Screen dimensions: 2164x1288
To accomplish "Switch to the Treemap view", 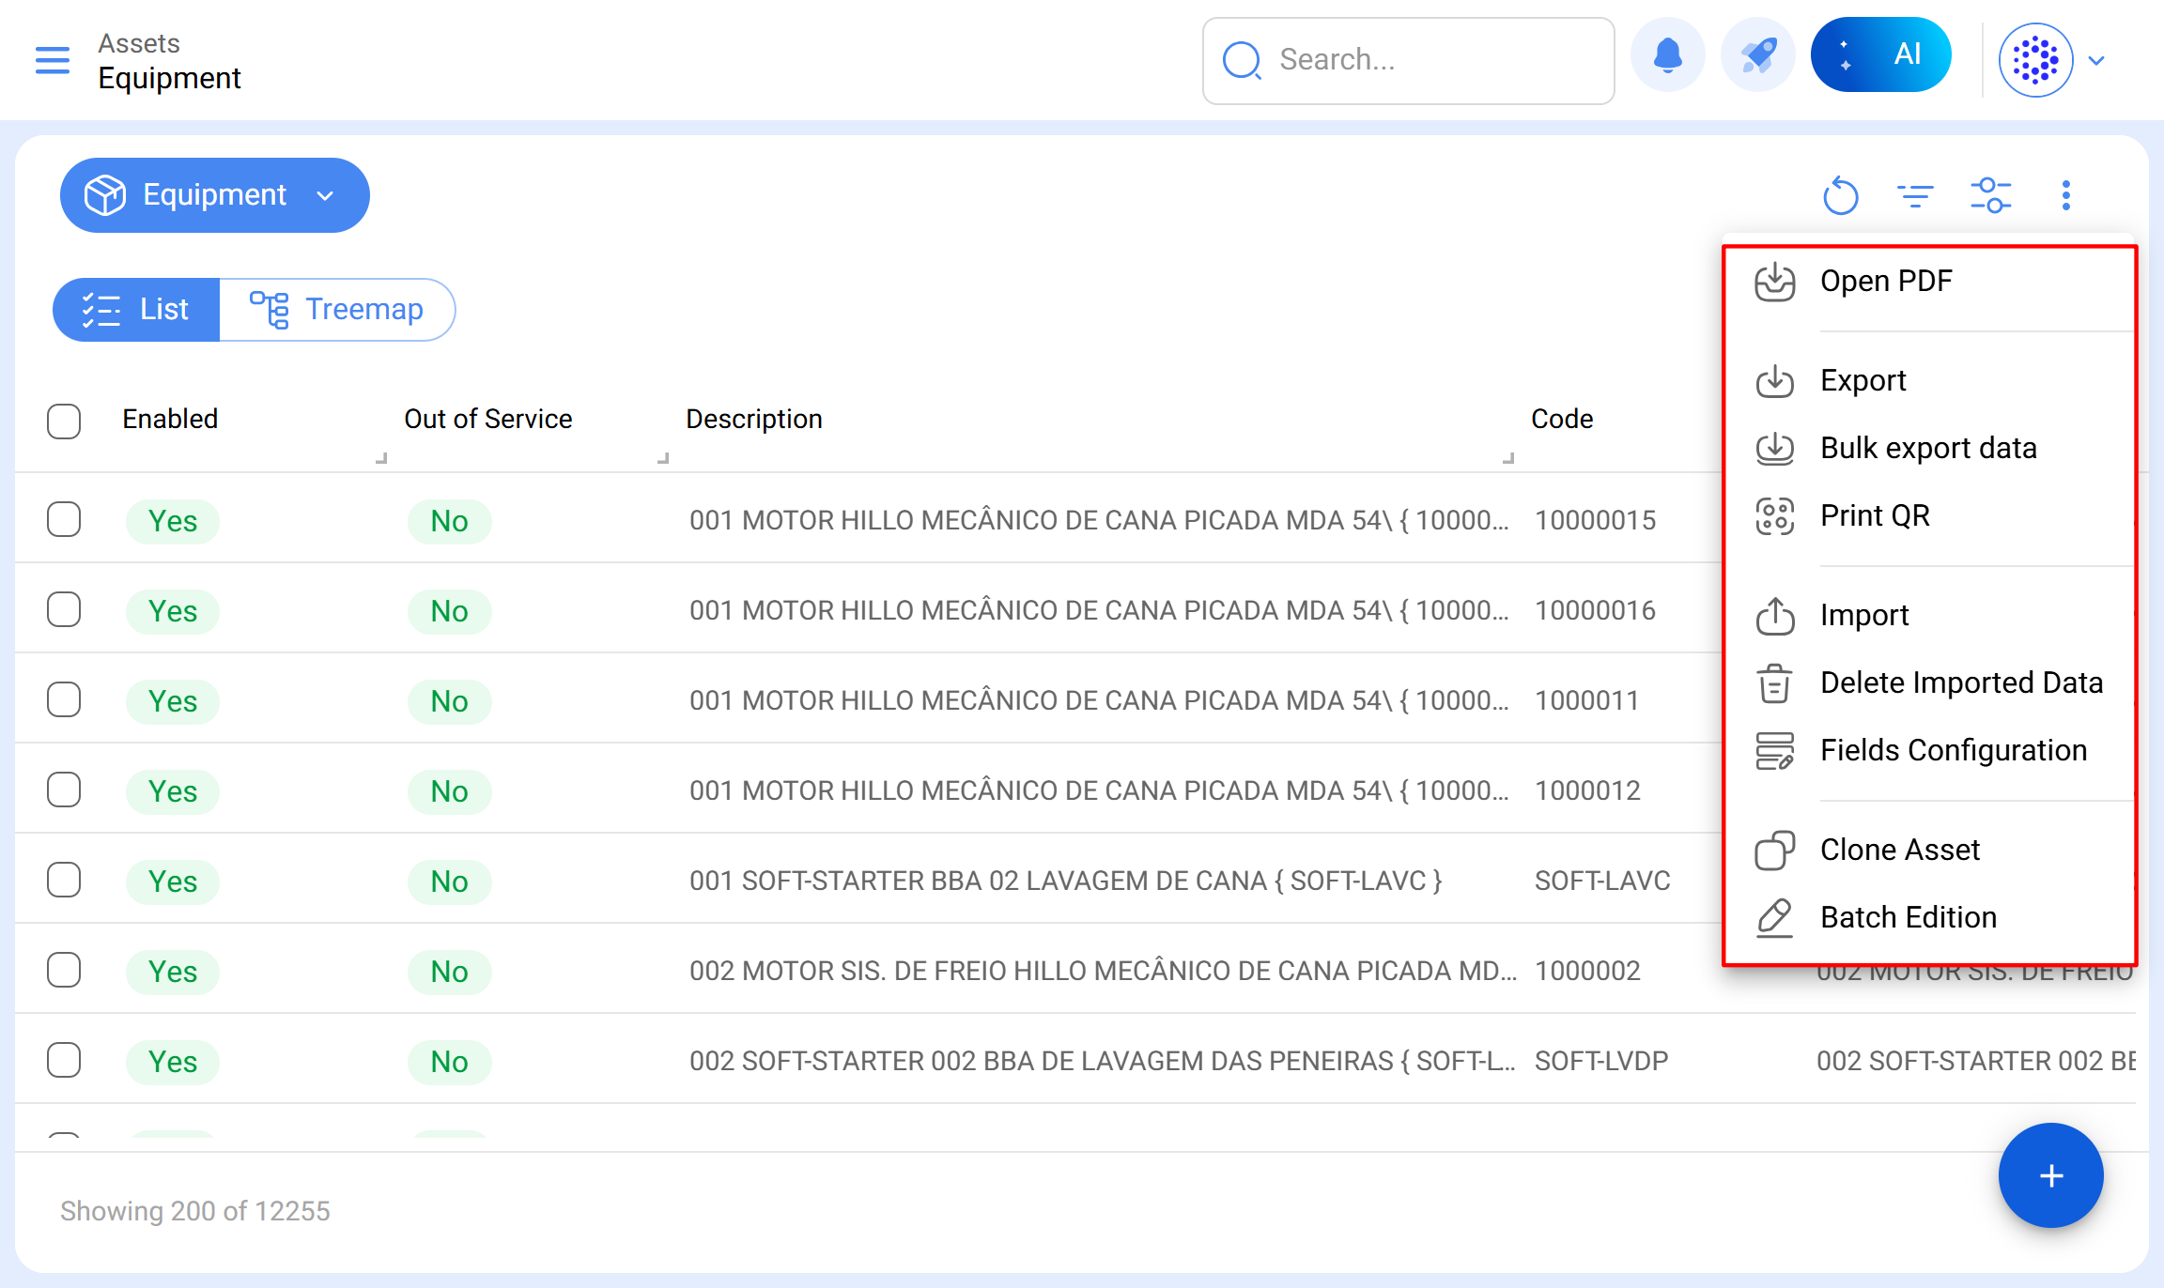I will (x=337, y=309).
